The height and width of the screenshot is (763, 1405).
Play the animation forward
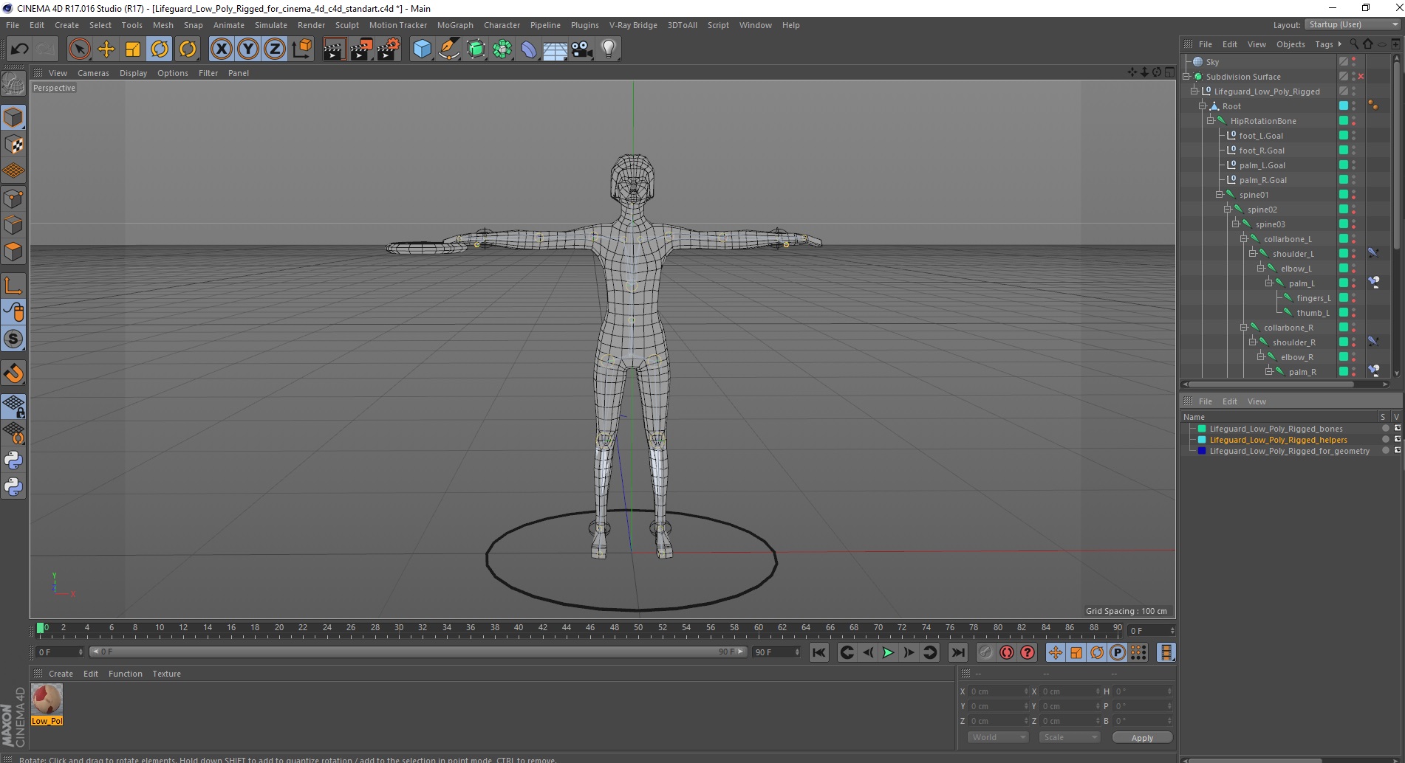pyautogui.click(x=888, y=652)
